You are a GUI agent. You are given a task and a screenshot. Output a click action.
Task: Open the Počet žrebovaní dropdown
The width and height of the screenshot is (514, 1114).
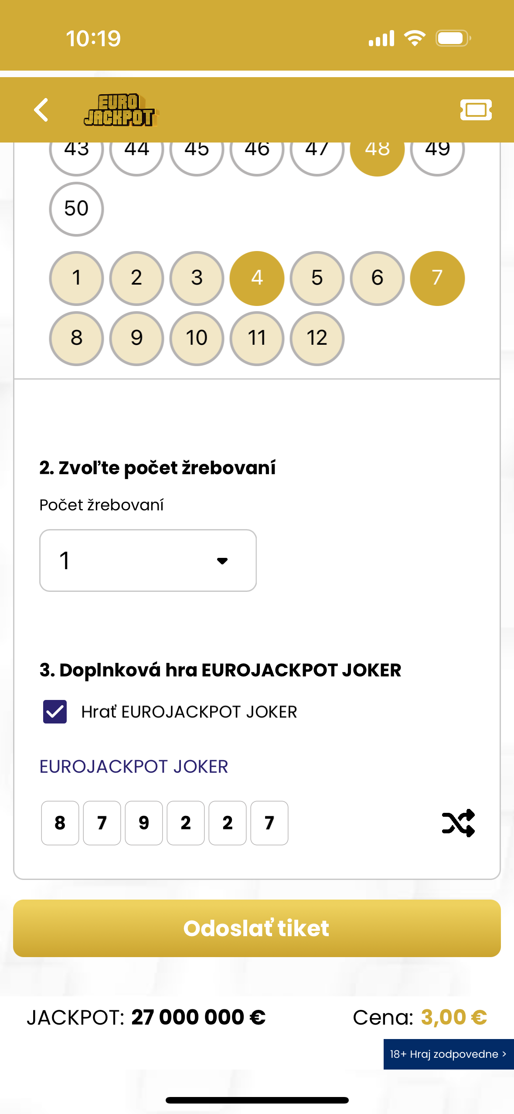[x=147, y=560]
